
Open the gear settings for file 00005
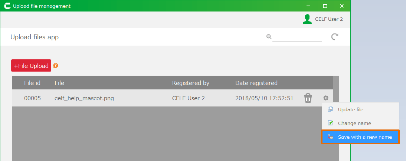pyautogui.click(x=326, y=98)
